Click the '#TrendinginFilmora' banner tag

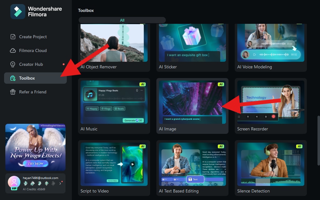[x=53, y=125]
